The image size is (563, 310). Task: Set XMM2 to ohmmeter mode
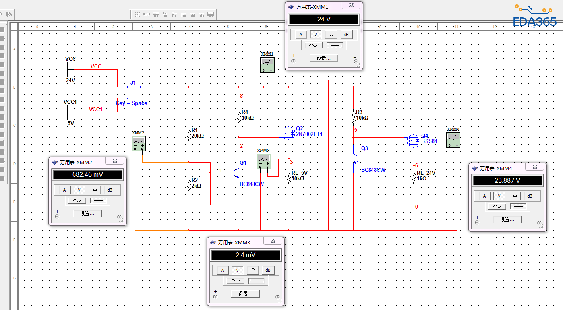click(x=95, y=190)
